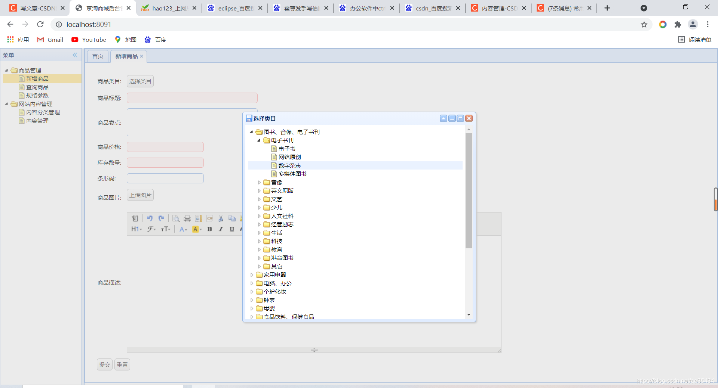Open the text color picker
The width and height of the screenshot is (718, 388).
point(183,229)
